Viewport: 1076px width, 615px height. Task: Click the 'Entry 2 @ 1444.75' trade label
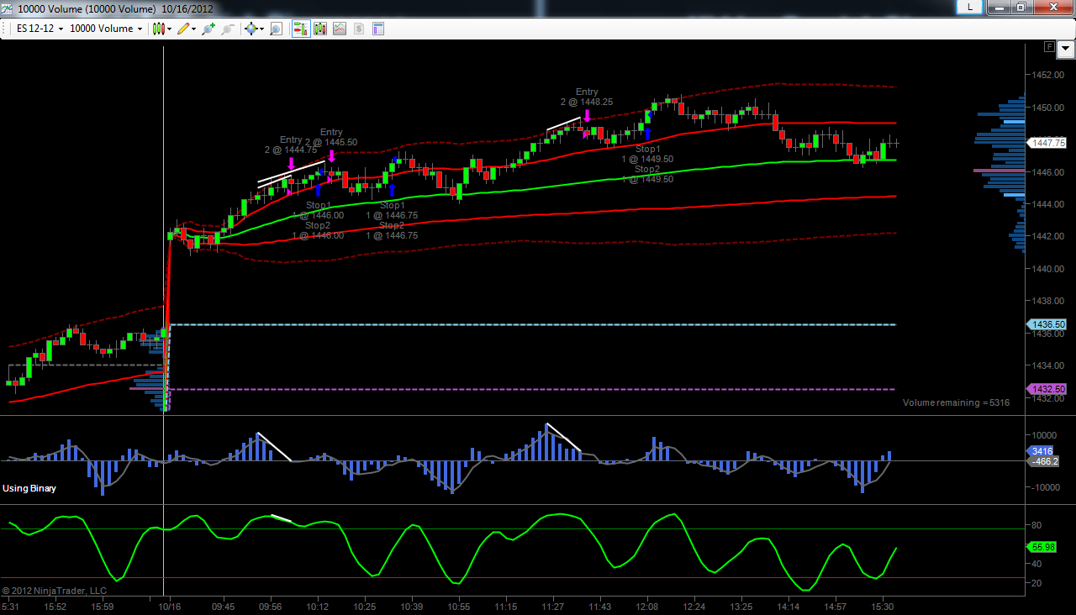291,145
